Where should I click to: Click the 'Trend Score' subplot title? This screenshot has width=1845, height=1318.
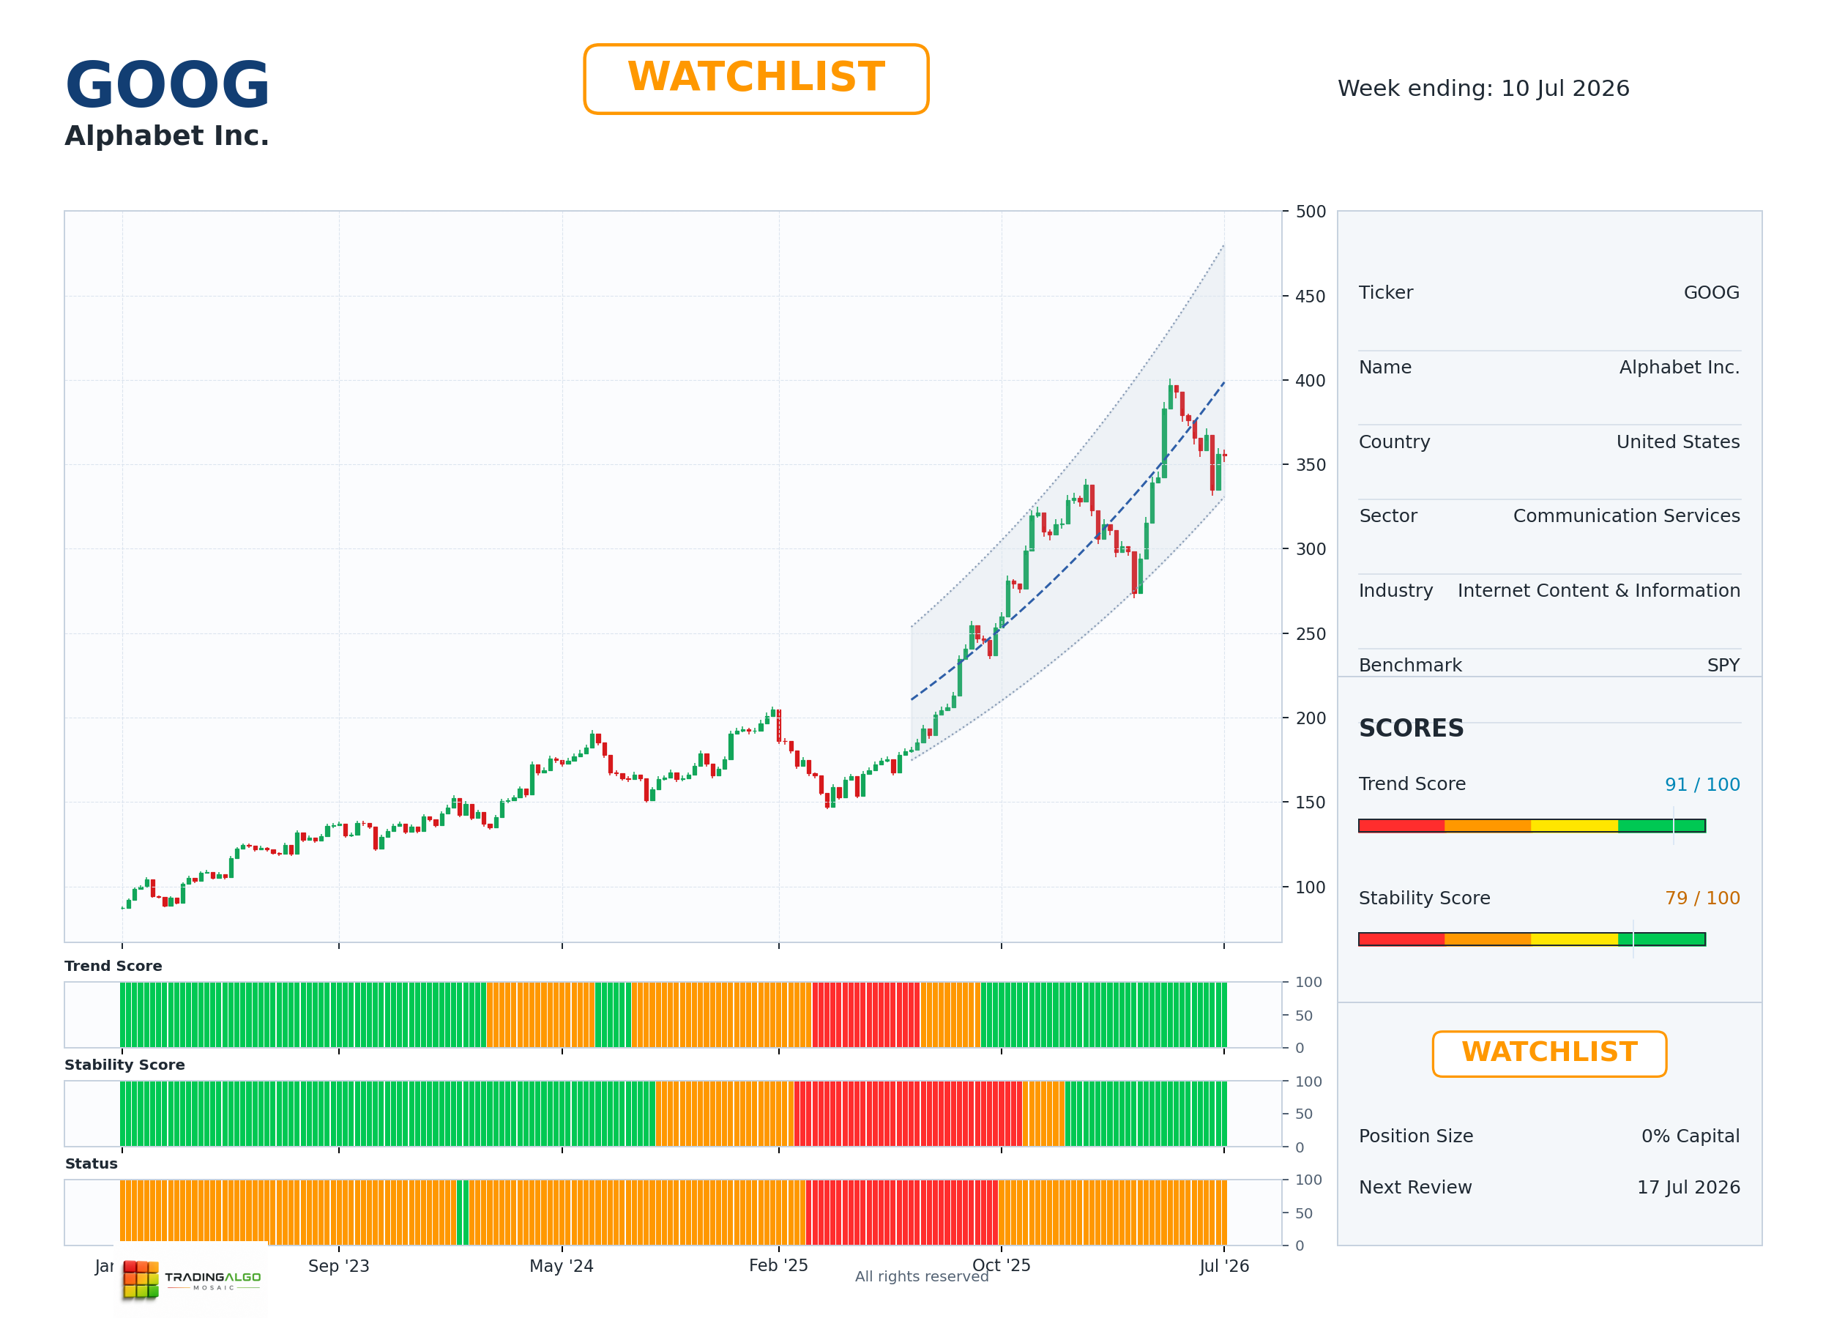[113, 966]
